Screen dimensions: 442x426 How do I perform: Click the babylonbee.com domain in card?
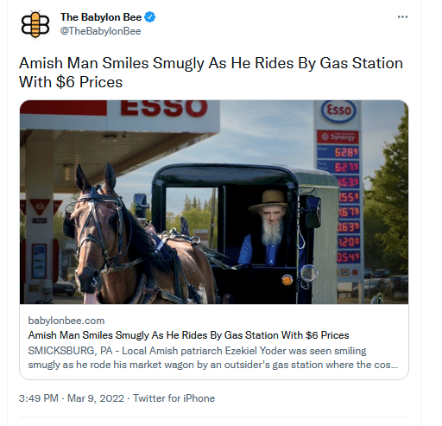[66, 321]
